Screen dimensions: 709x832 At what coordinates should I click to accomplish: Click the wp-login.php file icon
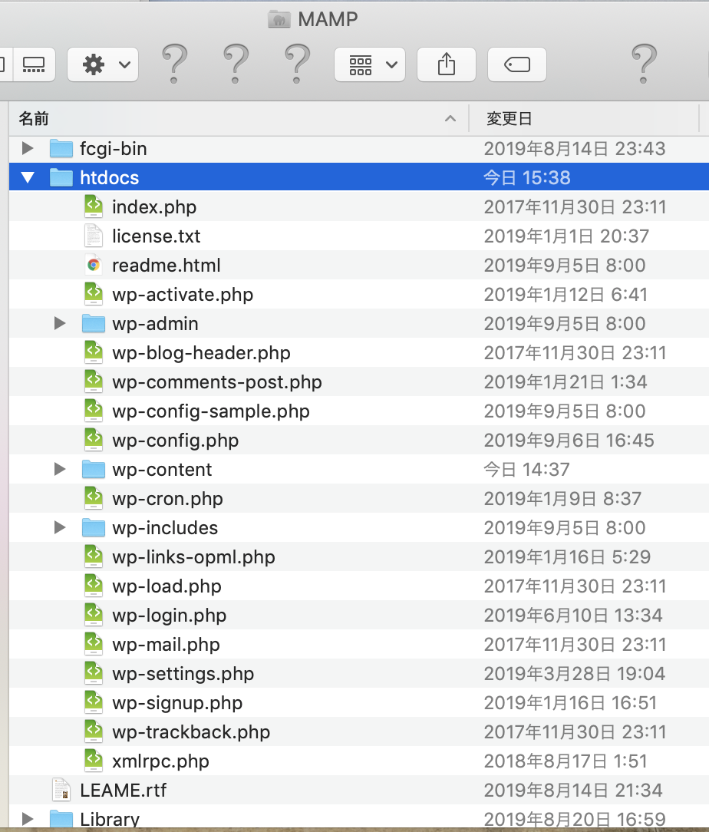coord(94,615)
